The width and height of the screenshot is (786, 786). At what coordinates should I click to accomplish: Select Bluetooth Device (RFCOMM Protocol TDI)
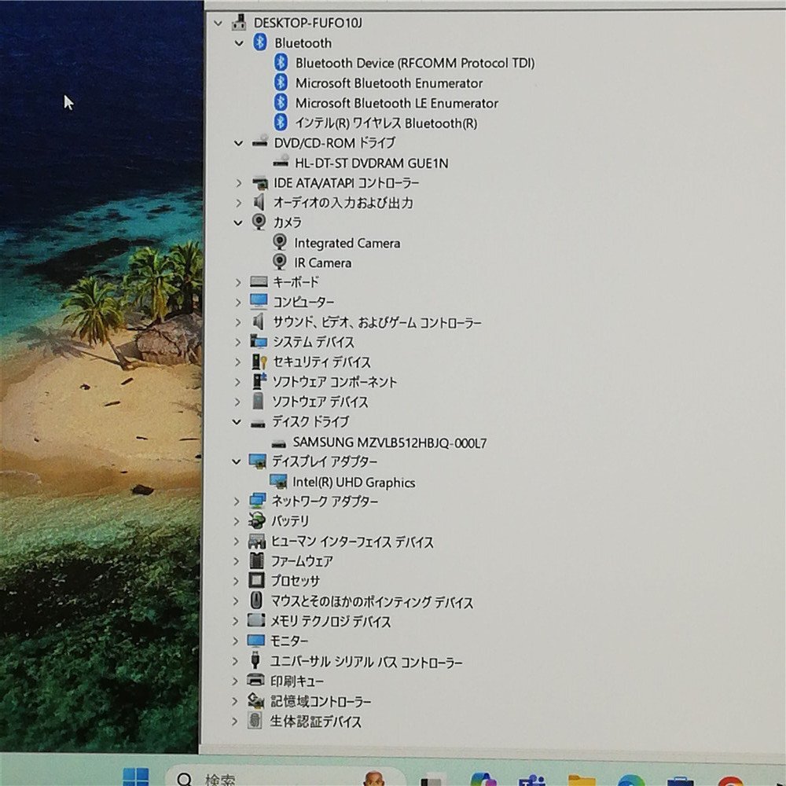point(415,63)
